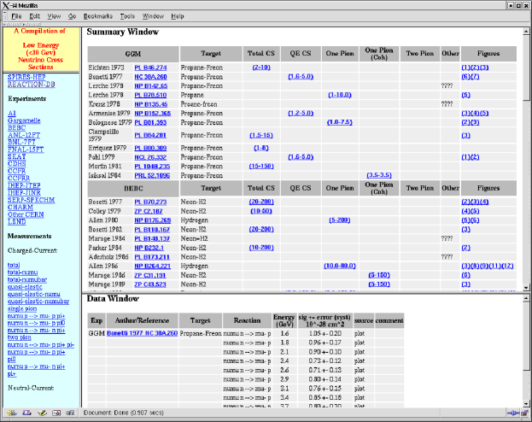The height and width of the screenshot is (422, 532).
Task: Open the LSND experiment link
Action: (16, 222)
